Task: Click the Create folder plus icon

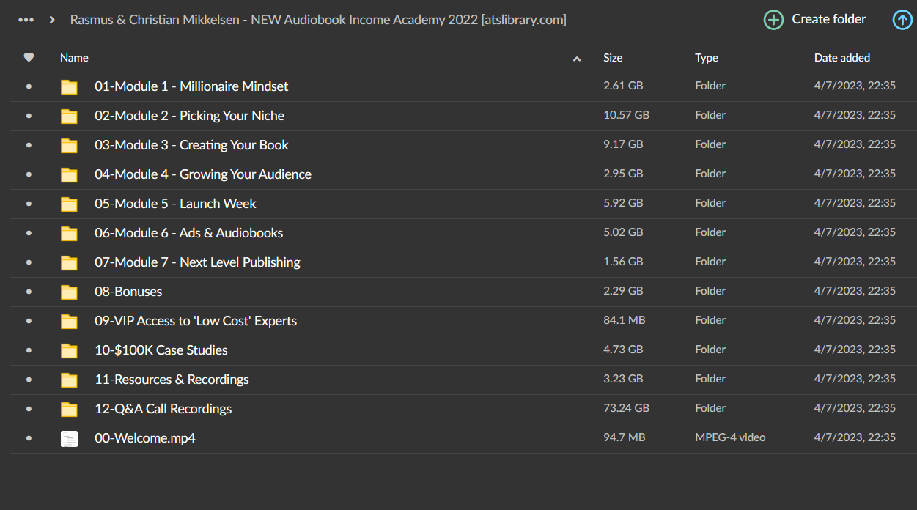Action: click(773, 20)
